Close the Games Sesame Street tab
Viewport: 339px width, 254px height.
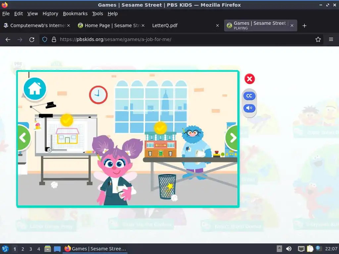coord(292,25)
